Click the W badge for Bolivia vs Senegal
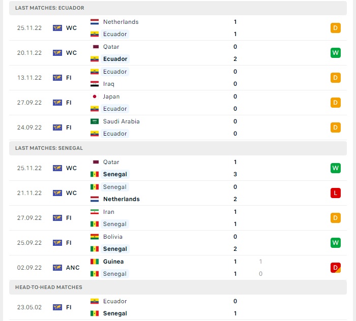 click(335, 243)
